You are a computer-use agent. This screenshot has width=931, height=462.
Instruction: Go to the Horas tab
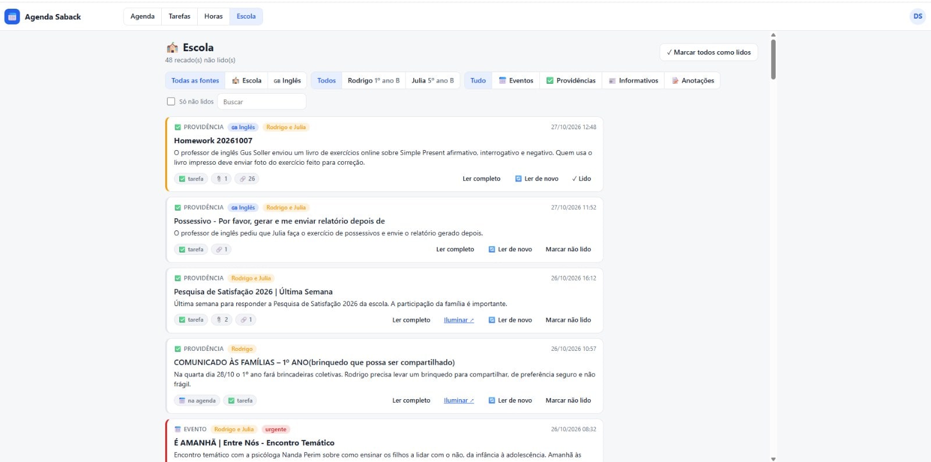click(x=214, y=16)
